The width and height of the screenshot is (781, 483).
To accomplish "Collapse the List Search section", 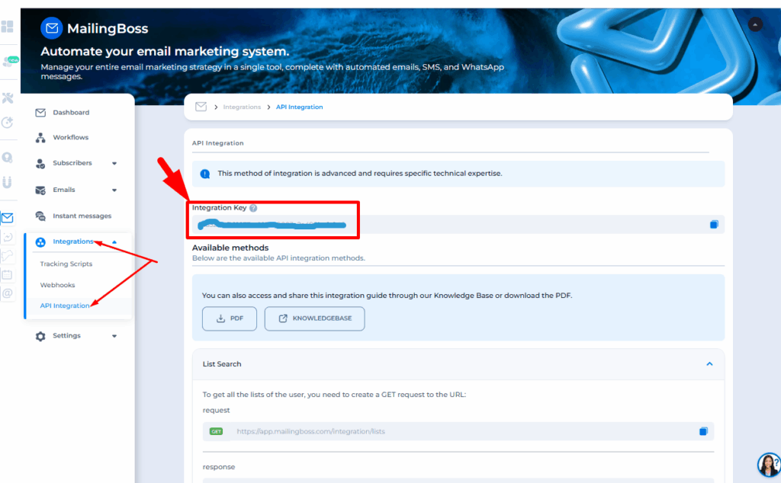I will [x=709, y=364].
